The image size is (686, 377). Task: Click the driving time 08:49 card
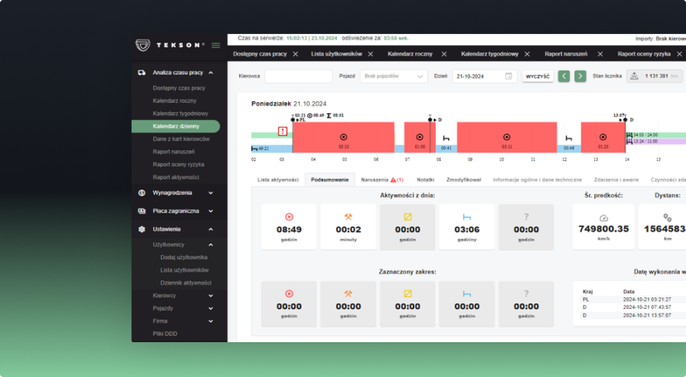(x=289, y=227)
